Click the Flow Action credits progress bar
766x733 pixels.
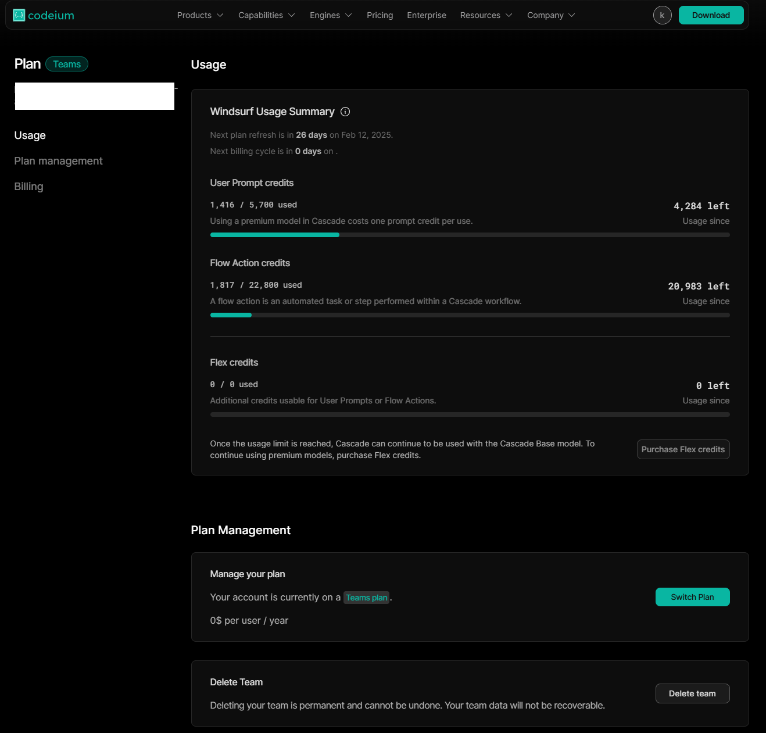coord(470,315)
